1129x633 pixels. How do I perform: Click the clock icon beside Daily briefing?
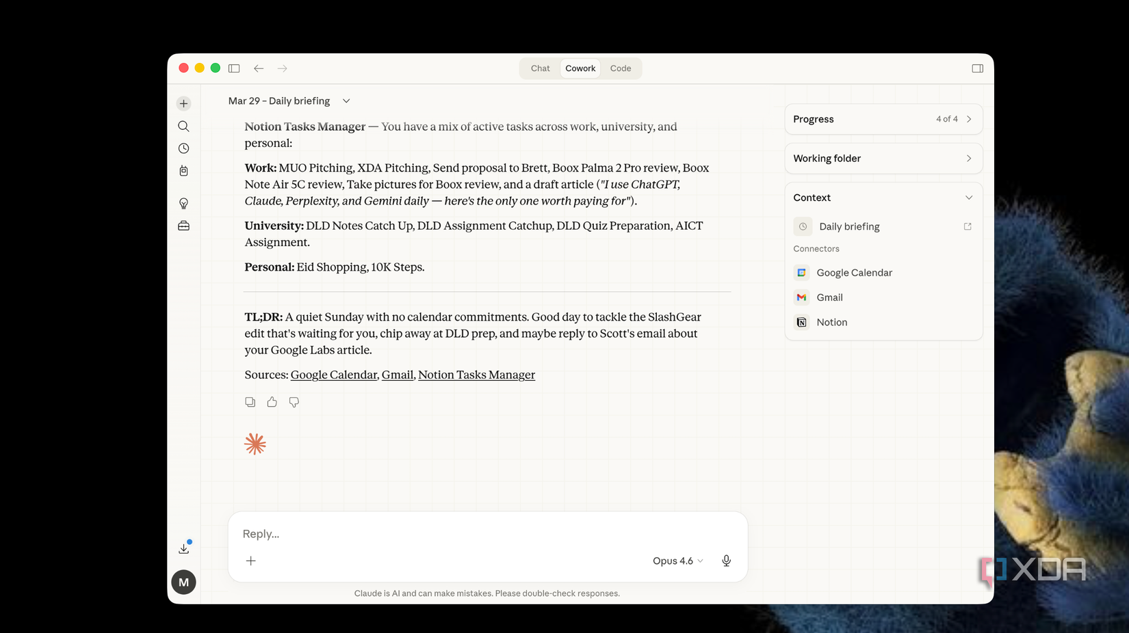(x=803, y=226)
